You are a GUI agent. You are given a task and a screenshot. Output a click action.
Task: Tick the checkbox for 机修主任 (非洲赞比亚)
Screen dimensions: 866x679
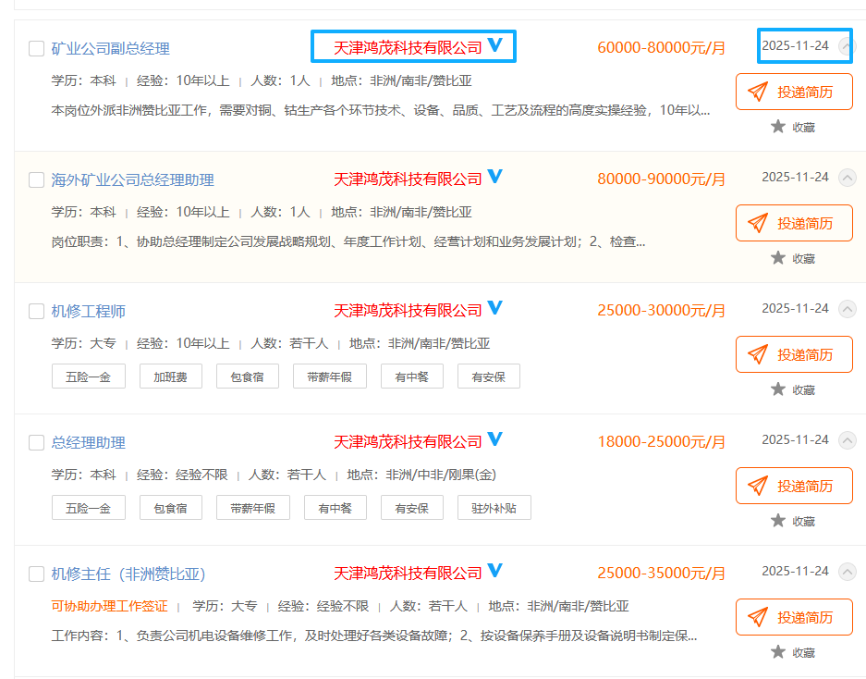click(x=36, y=574)
